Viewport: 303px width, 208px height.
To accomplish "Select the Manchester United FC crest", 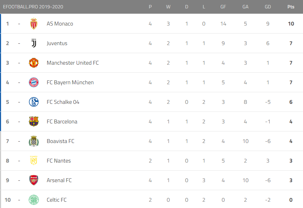I will (x=34, y=63).
